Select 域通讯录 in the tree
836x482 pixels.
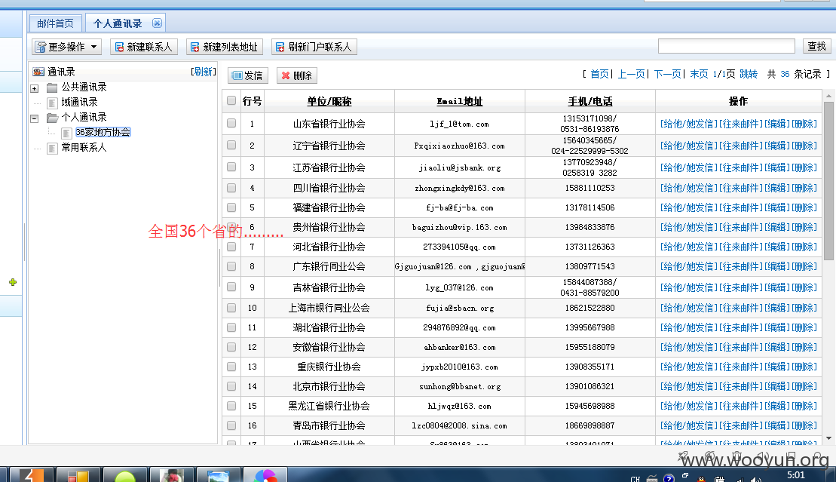(x=79, y=102)
